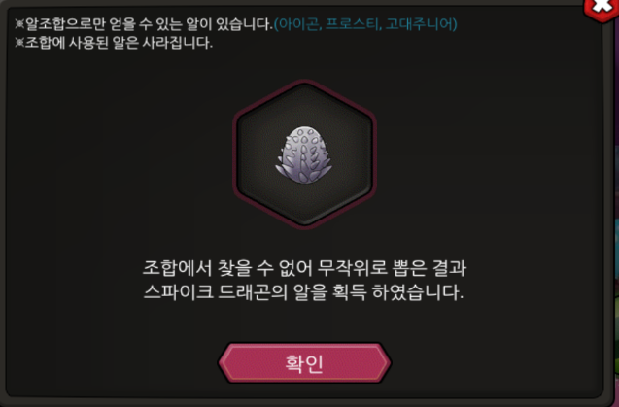Click the ※ symbol before 알조합으로만
This screenshot has width=619, height=407.
click(19, 24)
